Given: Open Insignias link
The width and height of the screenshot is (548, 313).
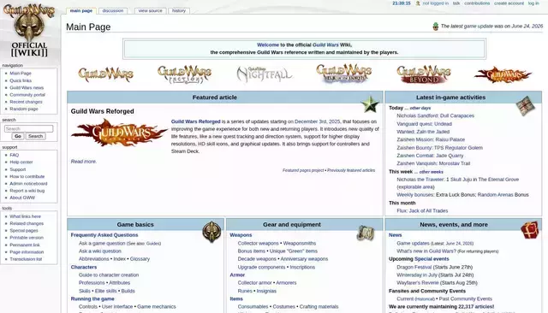Looking at the screenshot, I should click(266, 291).
